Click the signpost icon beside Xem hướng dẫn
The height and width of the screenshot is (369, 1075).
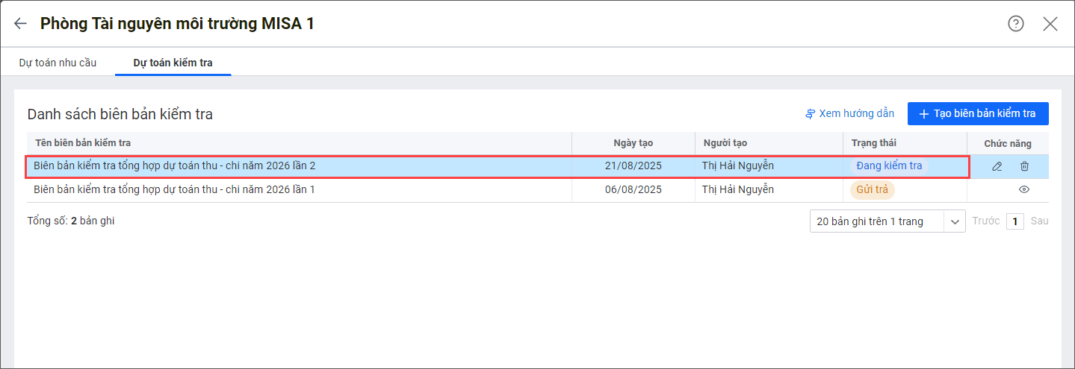pos(809,114)
